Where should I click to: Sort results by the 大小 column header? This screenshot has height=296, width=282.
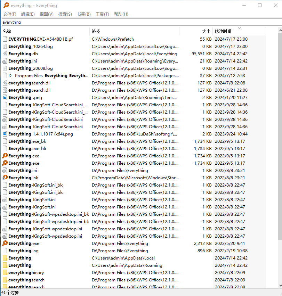pyautogui.click(x=196, y=31)
